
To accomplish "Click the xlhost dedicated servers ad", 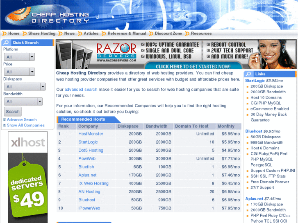I will pyautogui.click(x=28, y=177).
